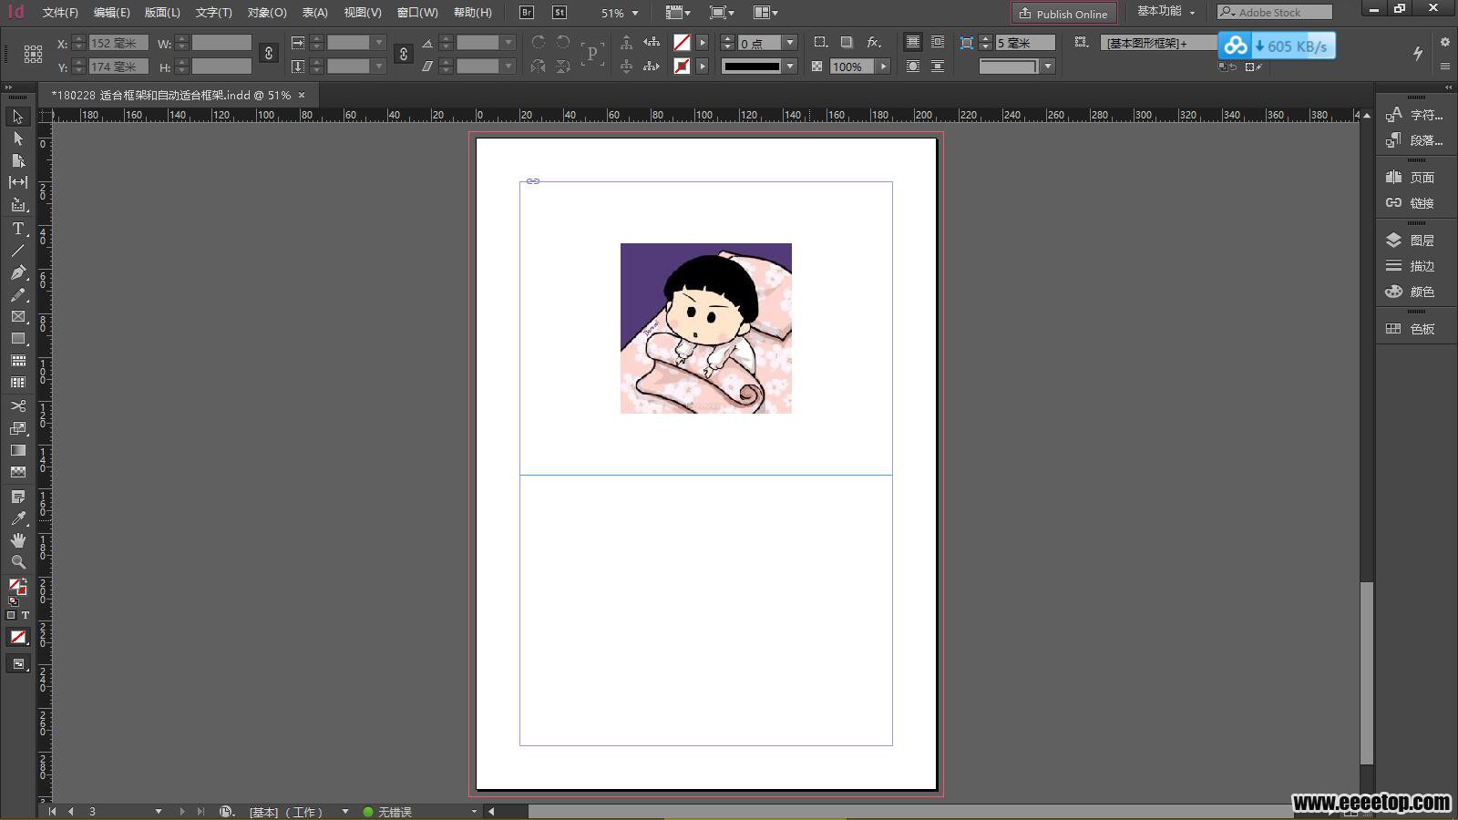Open the stroke style dropdown
This screenshot has width=1458, height=820.
click(x=790, y=67)
